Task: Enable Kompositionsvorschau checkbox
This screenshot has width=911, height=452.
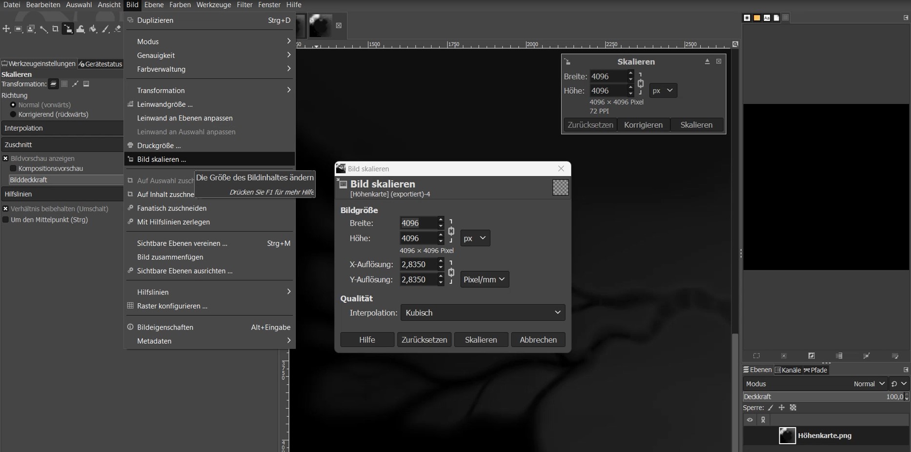Action: [13, 168]
